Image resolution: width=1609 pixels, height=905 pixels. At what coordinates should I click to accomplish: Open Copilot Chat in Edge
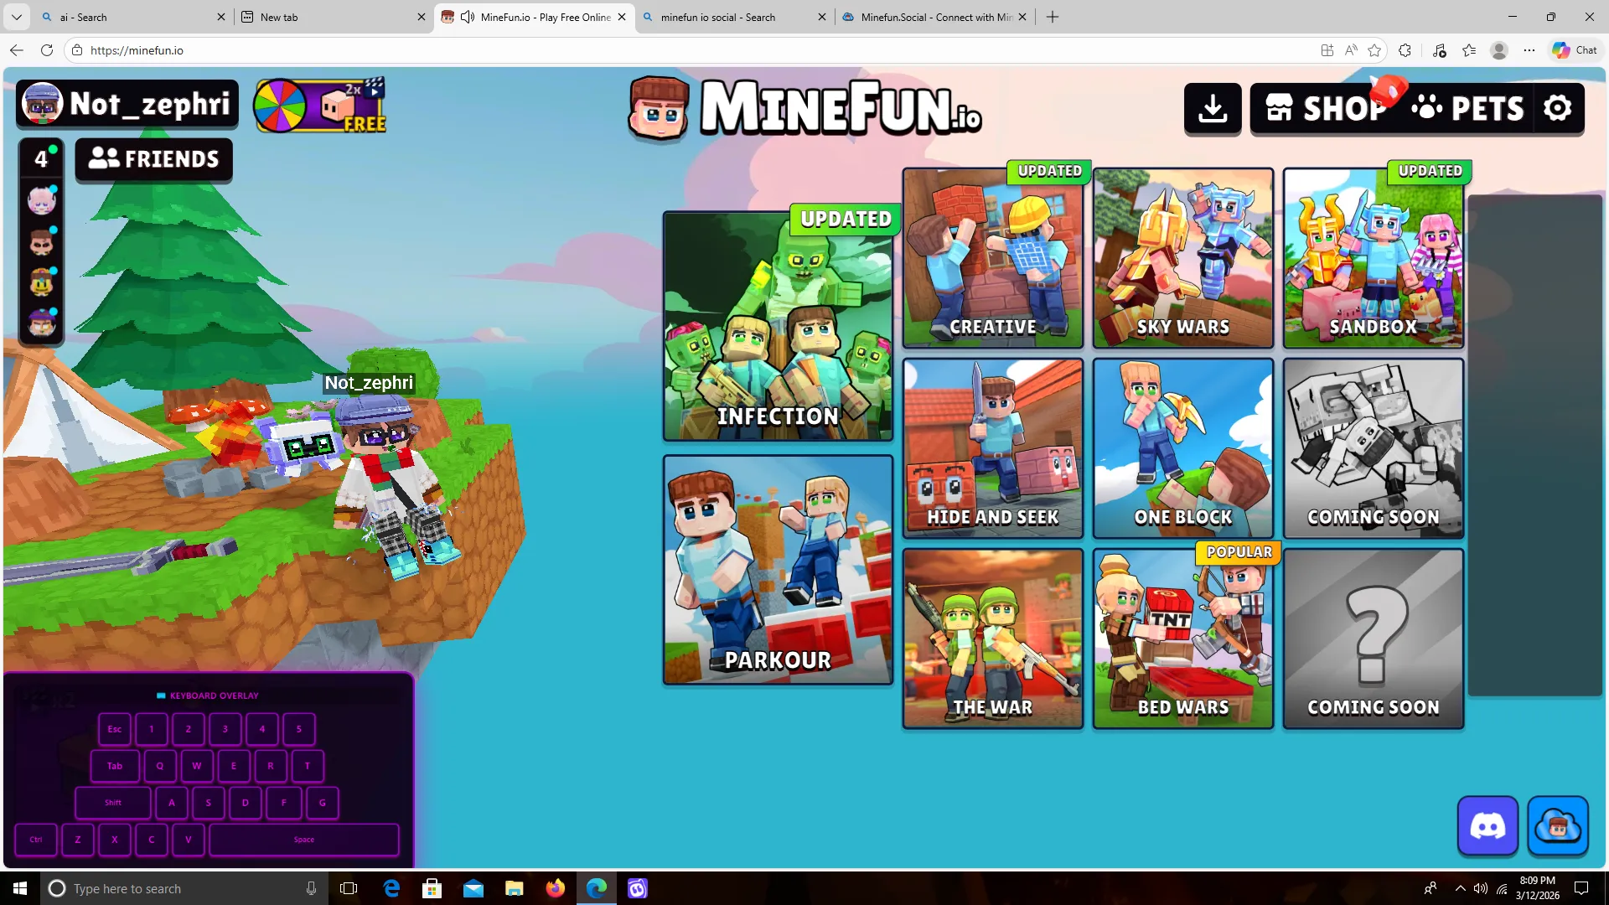tap(1575, 50)
